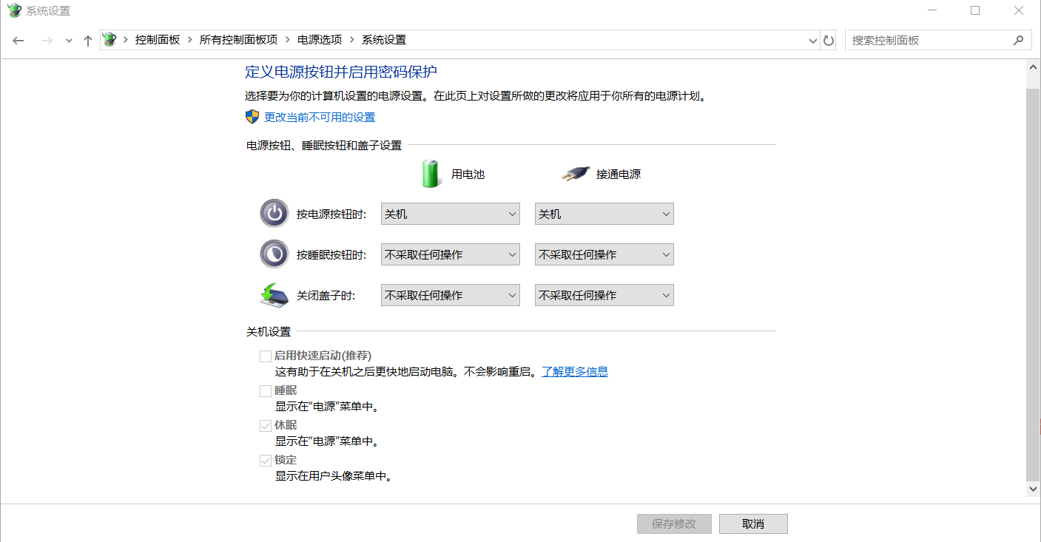Click the 取消 button
This screenshot has height=542, width=1041.
pyautogui.click(x=753, y=524)
